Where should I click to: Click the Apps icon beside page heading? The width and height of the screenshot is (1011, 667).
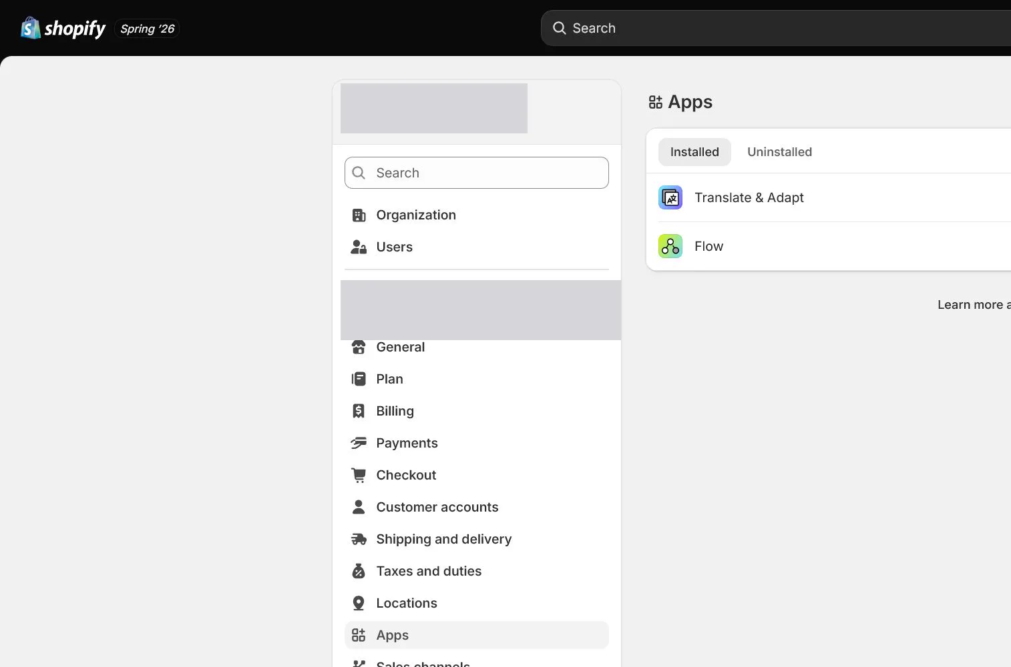(x=656, y=102)
